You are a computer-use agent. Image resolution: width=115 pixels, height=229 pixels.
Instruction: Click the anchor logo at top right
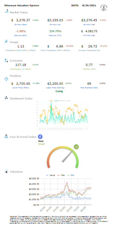pos(103,7)
